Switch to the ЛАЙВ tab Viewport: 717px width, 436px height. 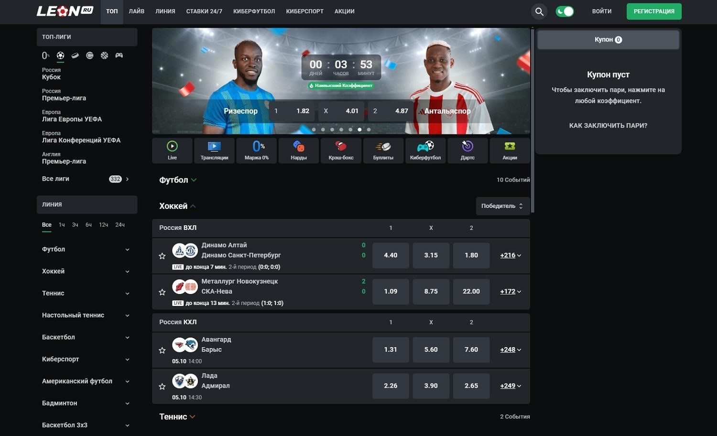tap(137, 11)
